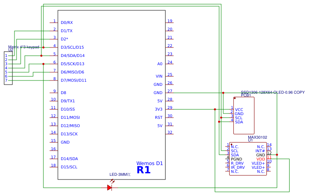The image size is (309, 196).
Task: Select the R1 component designator
Action: click(x=144, y=170)
